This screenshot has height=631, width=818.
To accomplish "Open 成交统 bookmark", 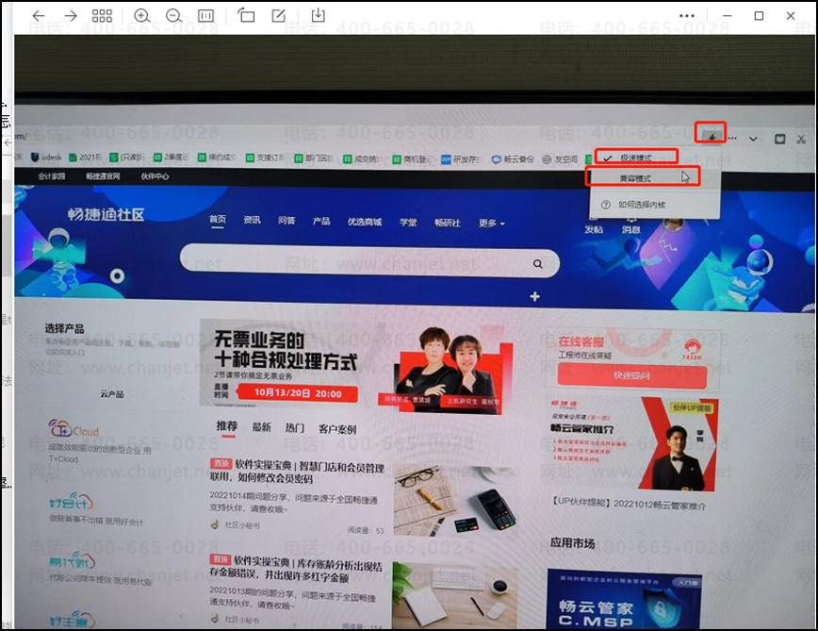I will click(362, 158).
